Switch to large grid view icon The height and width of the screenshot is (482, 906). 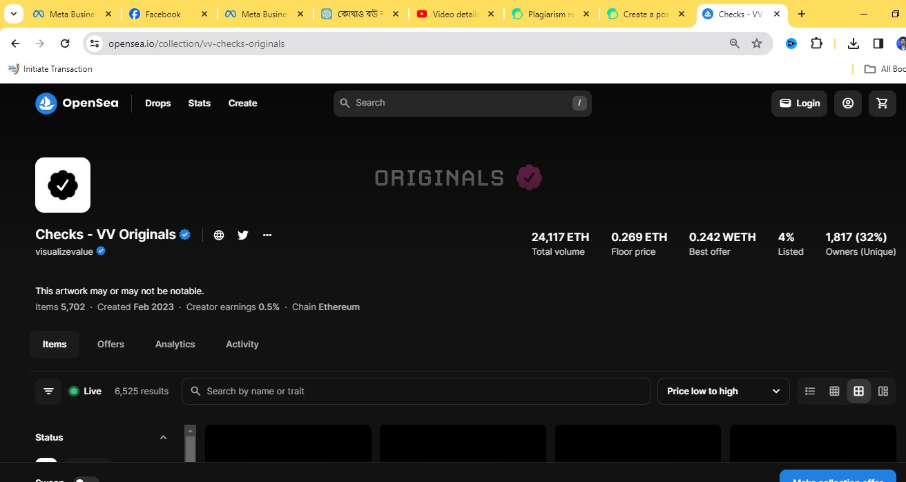(x=858, y=392)
